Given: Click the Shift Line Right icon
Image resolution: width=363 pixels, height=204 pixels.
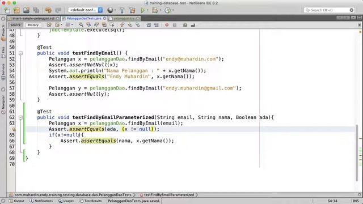Looking at the screenshot, I should point(157,25).
